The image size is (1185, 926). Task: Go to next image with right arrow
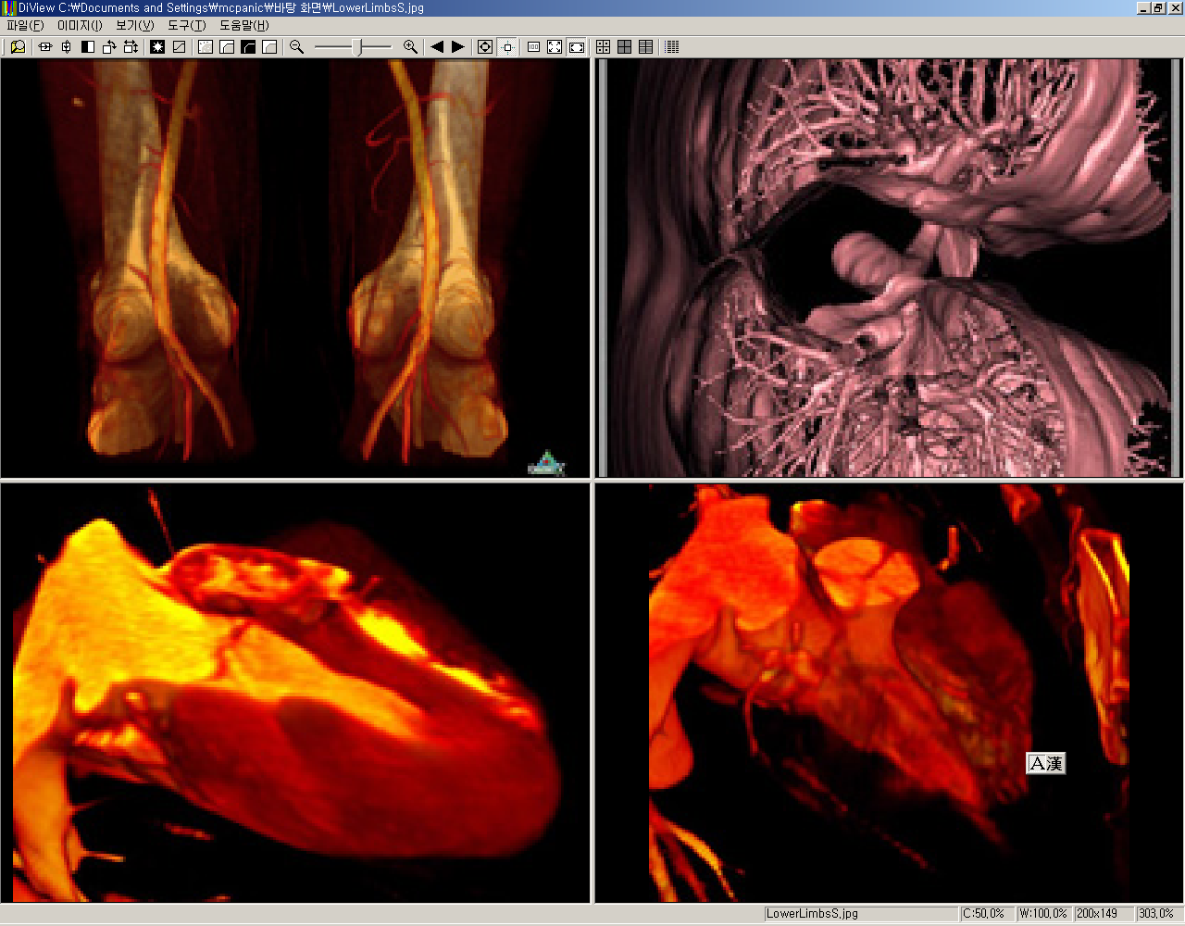458,46
